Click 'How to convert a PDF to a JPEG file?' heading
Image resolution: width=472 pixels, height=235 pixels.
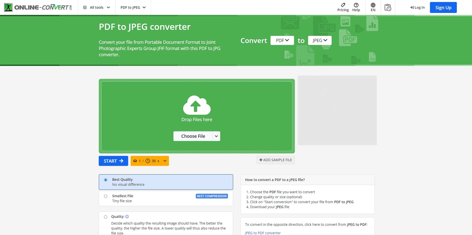point(275,180)
